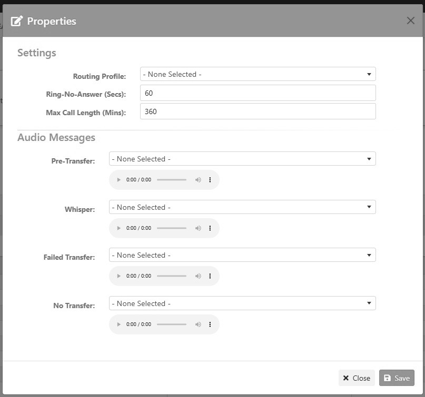Open the No Transfer player options menu

pos(210,324)
